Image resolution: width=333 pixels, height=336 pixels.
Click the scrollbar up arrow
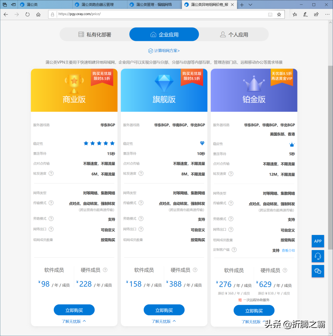(330, 22)
